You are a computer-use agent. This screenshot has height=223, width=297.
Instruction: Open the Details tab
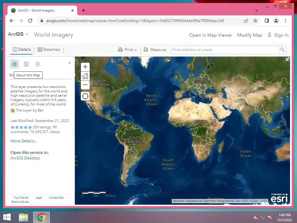tap(21, 49)
